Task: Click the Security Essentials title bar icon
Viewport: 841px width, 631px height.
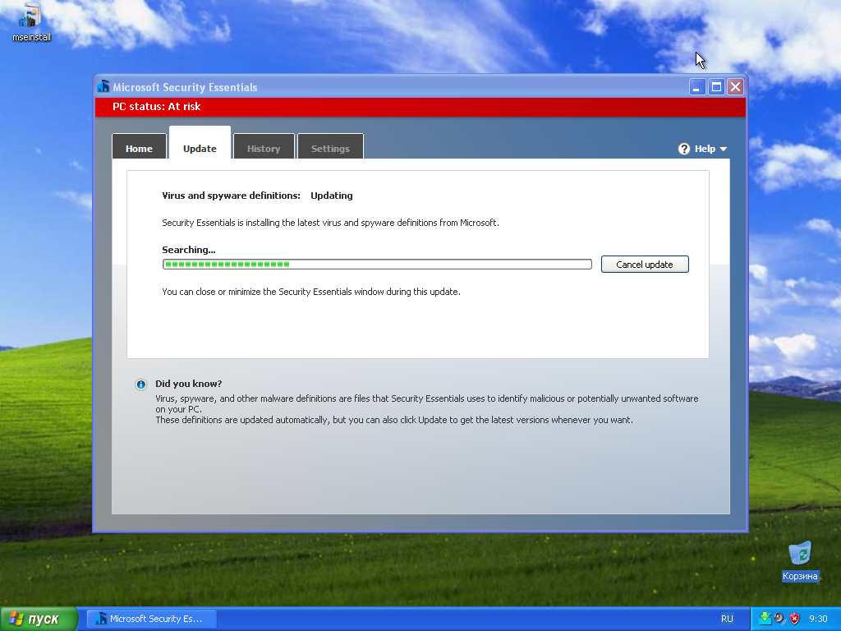Action: (x=103, y=87)
